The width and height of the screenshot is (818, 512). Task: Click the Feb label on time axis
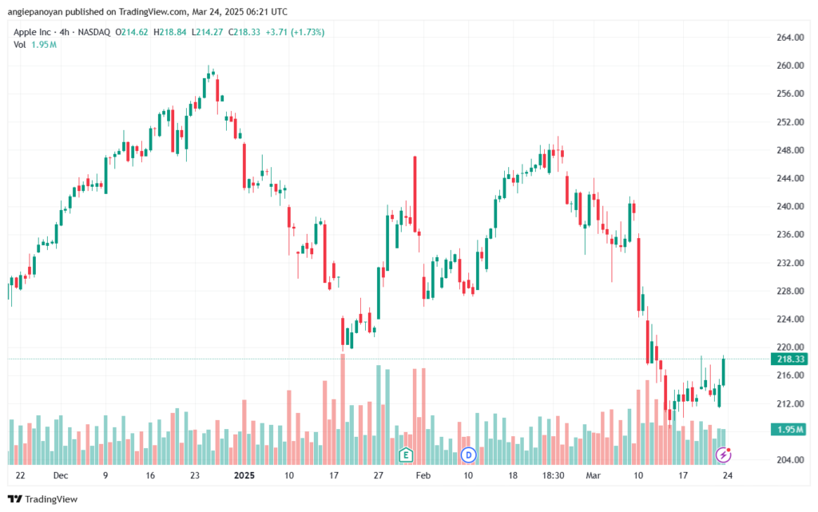point(423,475)
